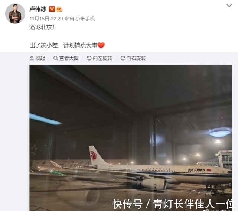This screenshot has width=238, height=211.
Task: Open the 11月15日 22:29 timestamp link
Action: tap(46, 19)
